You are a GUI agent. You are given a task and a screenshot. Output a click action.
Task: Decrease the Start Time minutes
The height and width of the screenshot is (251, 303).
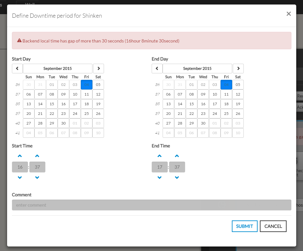(x=37, y=178)
